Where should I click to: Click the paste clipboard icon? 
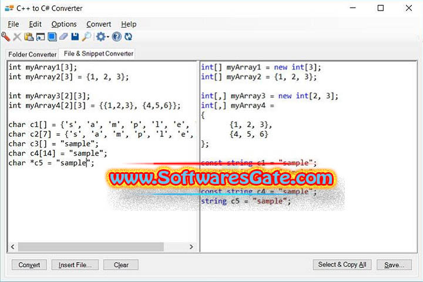29,36
